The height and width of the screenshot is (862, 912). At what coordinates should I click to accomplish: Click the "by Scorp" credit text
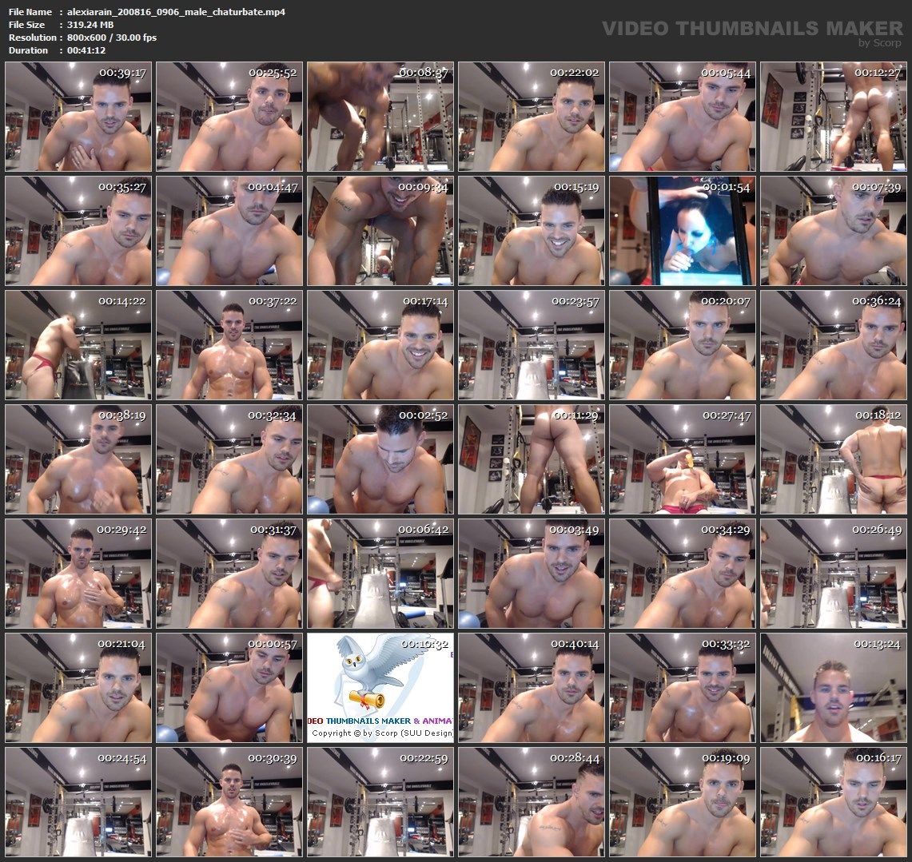(x=879, y=43)
